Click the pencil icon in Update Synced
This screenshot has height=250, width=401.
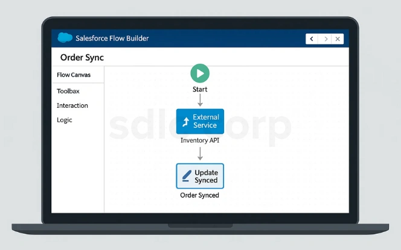[187, 176]
